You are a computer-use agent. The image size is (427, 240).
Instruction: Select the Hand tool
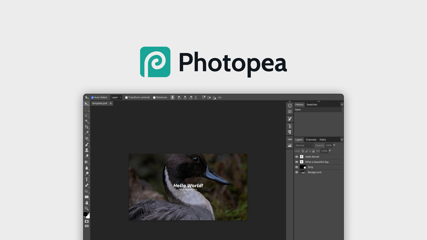[87, 202]
